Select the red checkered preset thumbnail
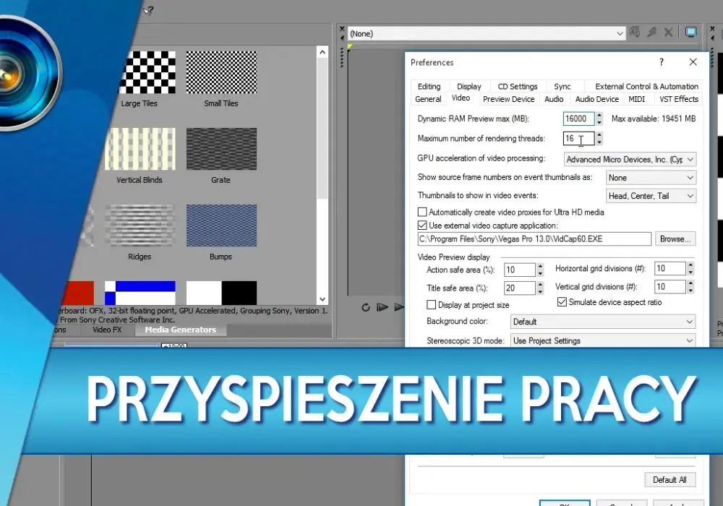 tap(78, 293)
